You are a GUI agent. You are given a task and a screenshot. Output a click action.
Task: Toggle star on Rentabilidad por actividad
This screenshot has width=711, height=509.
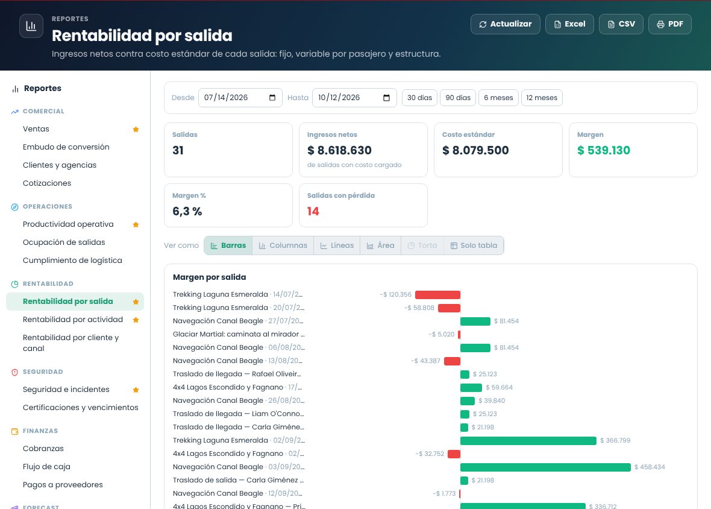136,320
